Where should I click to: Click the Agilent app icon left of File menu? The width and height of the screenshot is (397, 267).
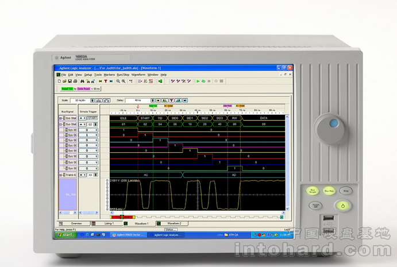pos(58,75)
